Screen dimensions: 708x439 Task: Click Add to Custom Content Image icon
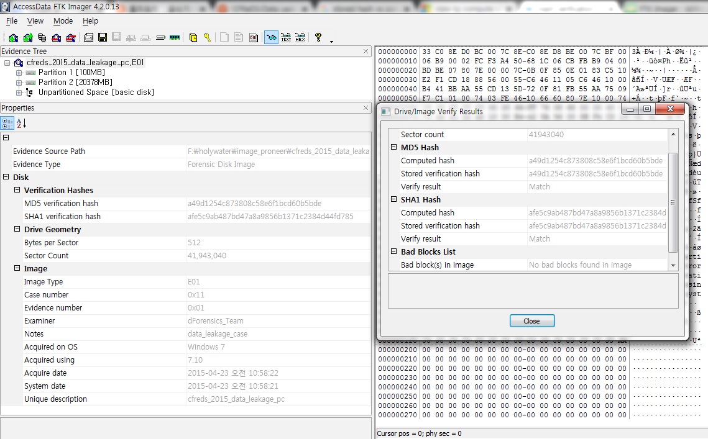131,37
